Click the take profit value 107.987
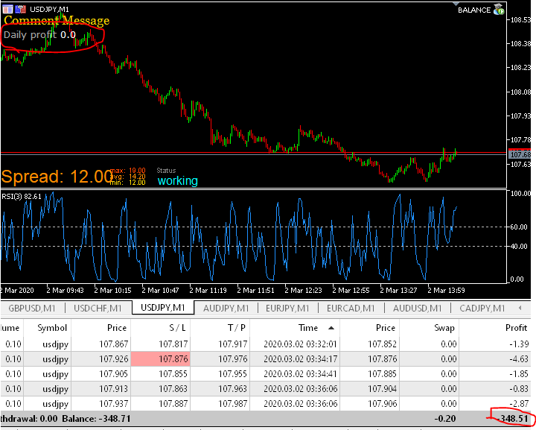This screenshot has height=430, width=536. pyautogui.click(x=232, y=404)
